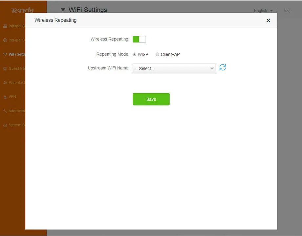Viewport: 302px width, 236px height.
Task: Click the Repeating Mode label
Action: (x=113, y=54)
